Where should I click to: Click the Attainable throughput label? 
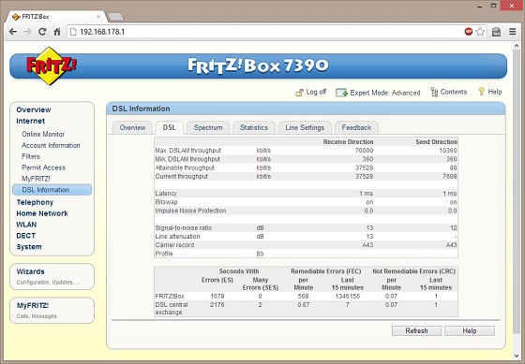pos(185,167)
